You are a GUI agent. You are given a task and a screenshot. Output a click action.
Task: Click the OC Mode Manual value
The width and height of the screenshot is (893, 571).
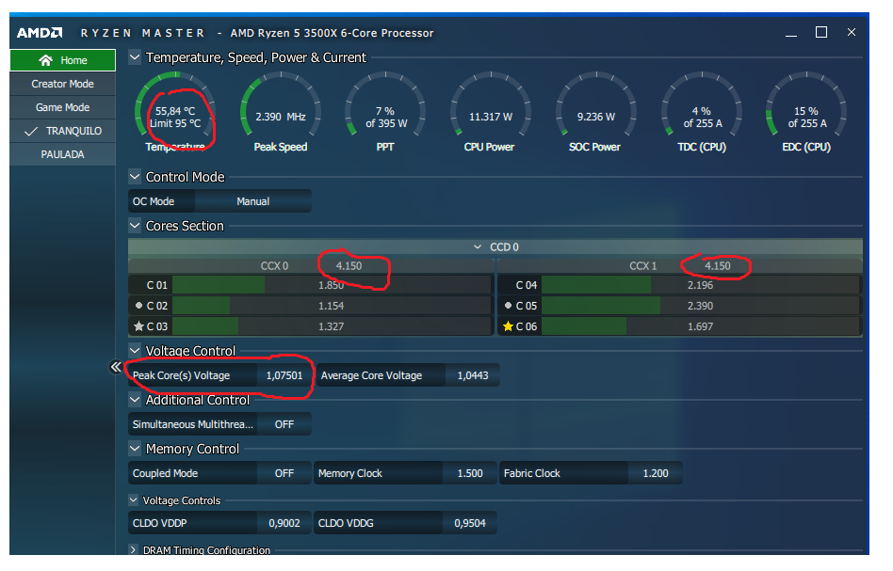[x=252, y=201]
